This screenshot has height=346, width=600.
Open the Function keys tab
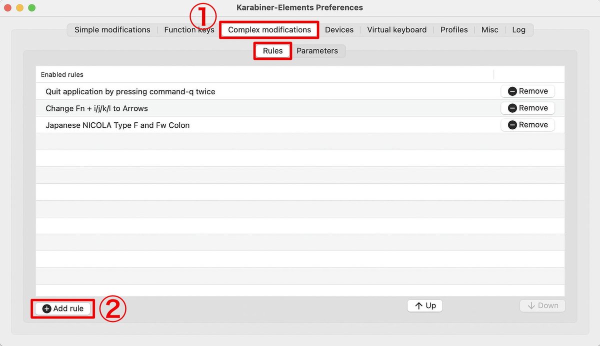point(189,29)
